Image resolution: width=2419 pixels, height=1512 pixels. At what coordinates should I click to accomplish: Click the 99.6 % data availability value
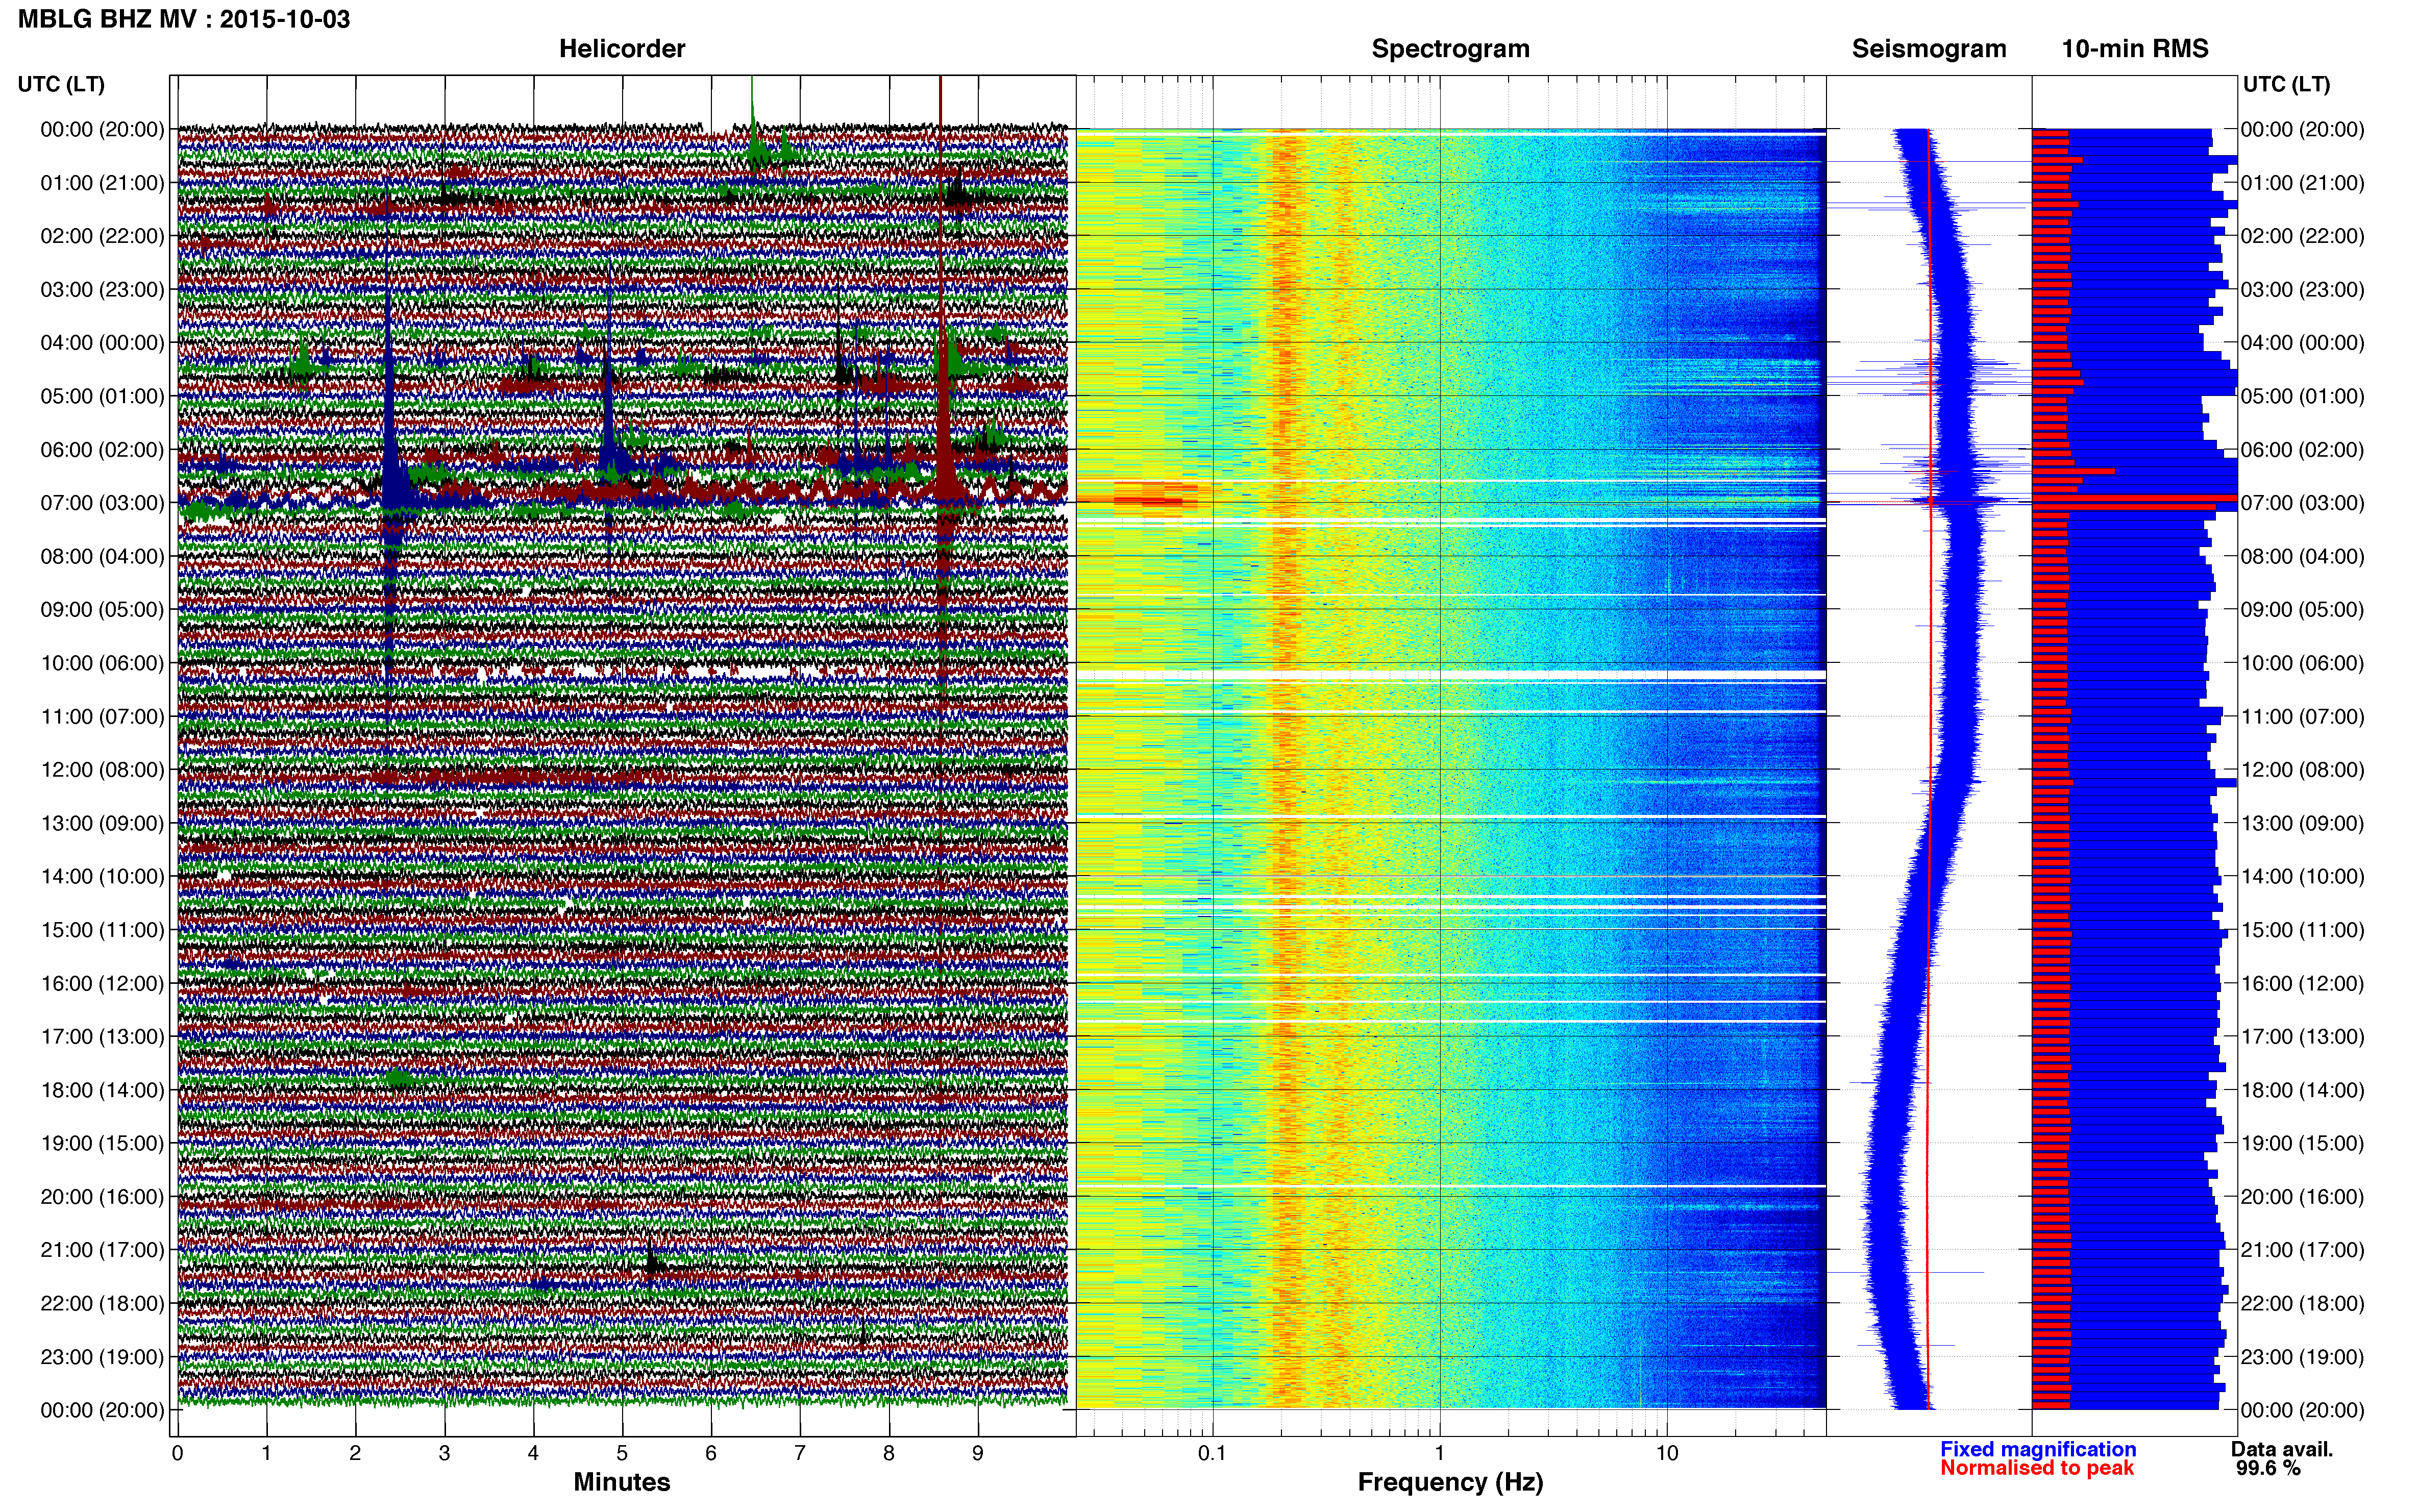click(2268, 1468)
